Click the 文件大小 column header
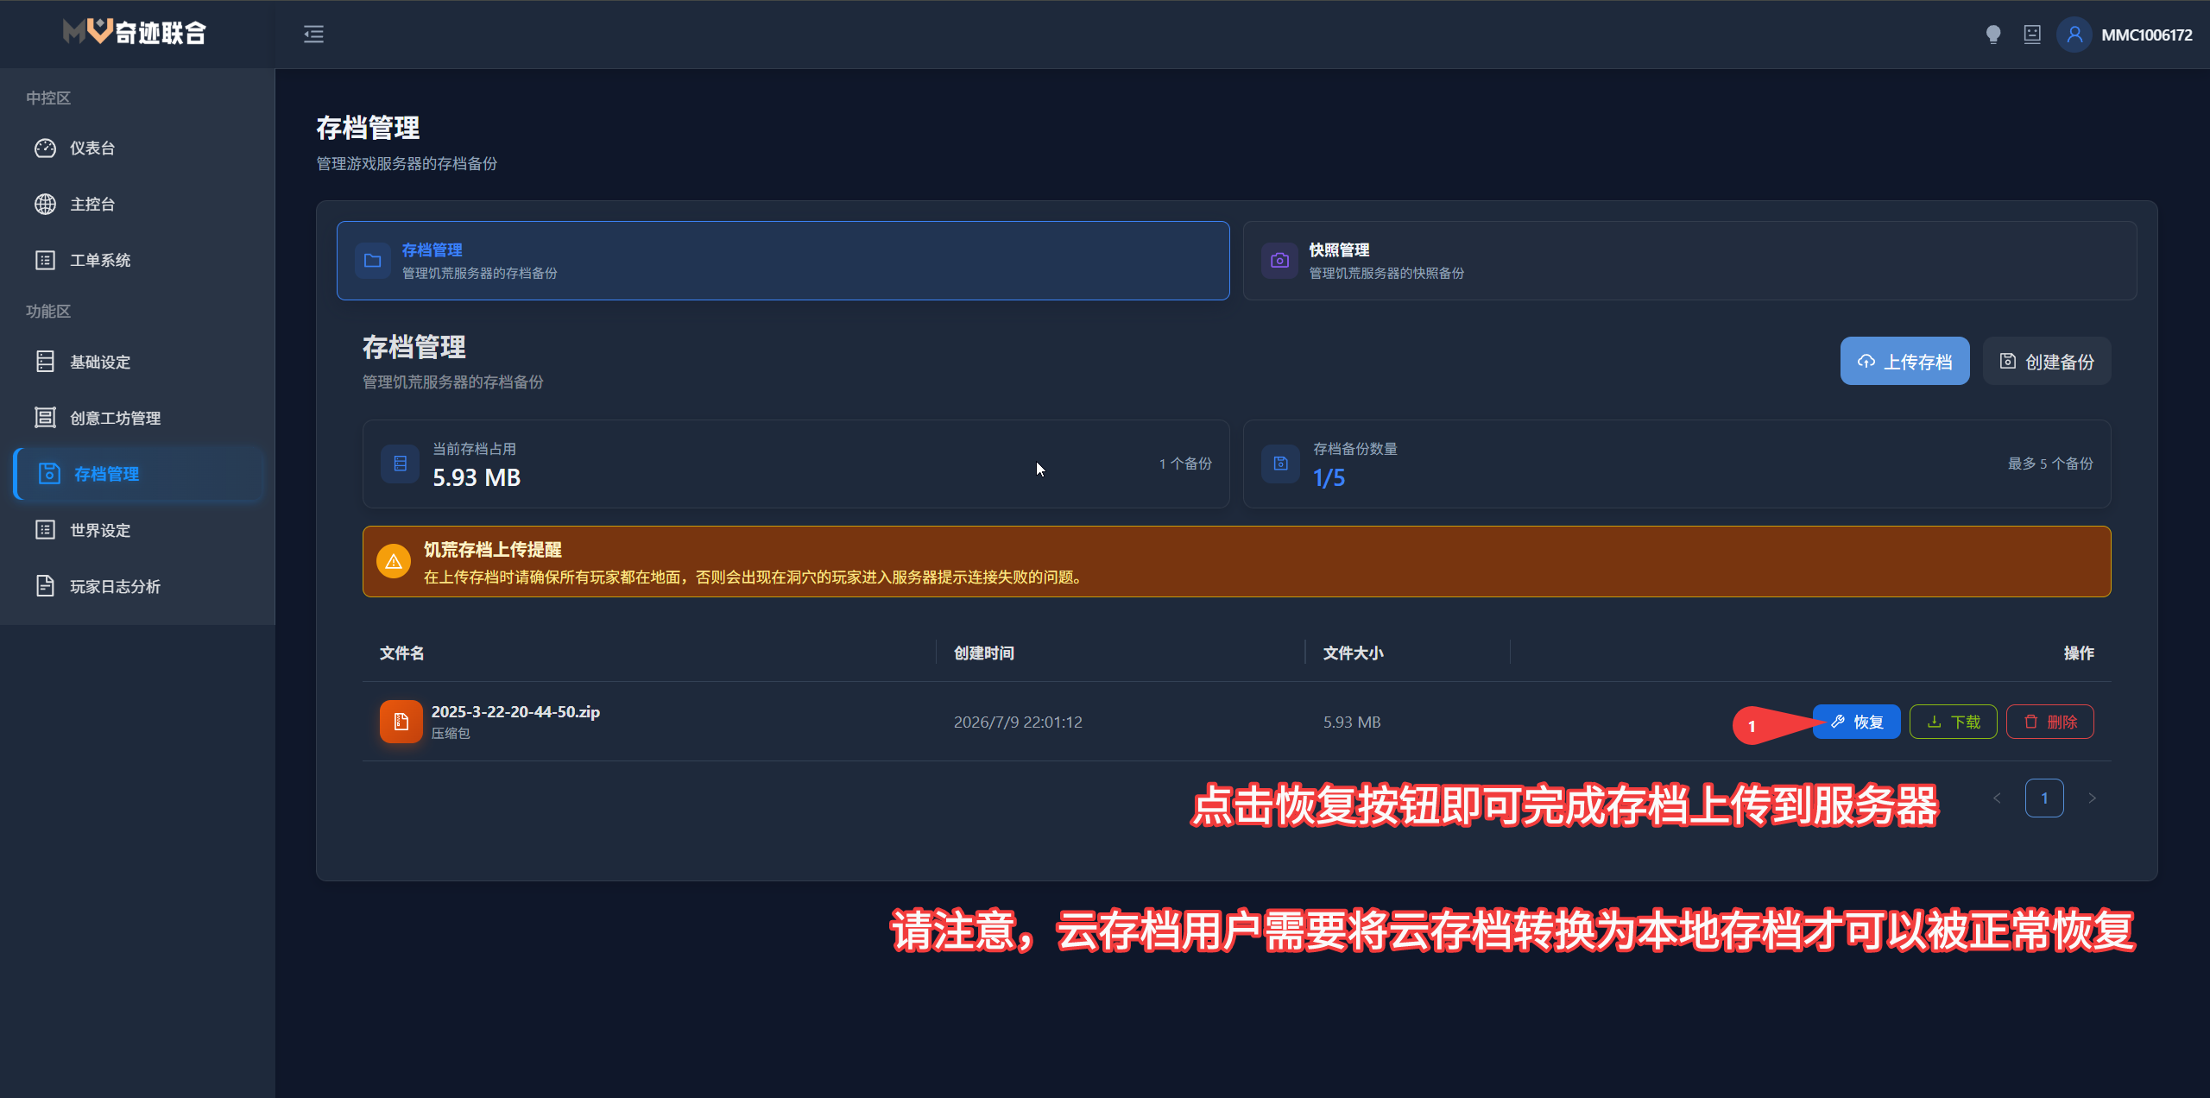This screenshot has width=2210, height=1098. tap(1353, 653)
